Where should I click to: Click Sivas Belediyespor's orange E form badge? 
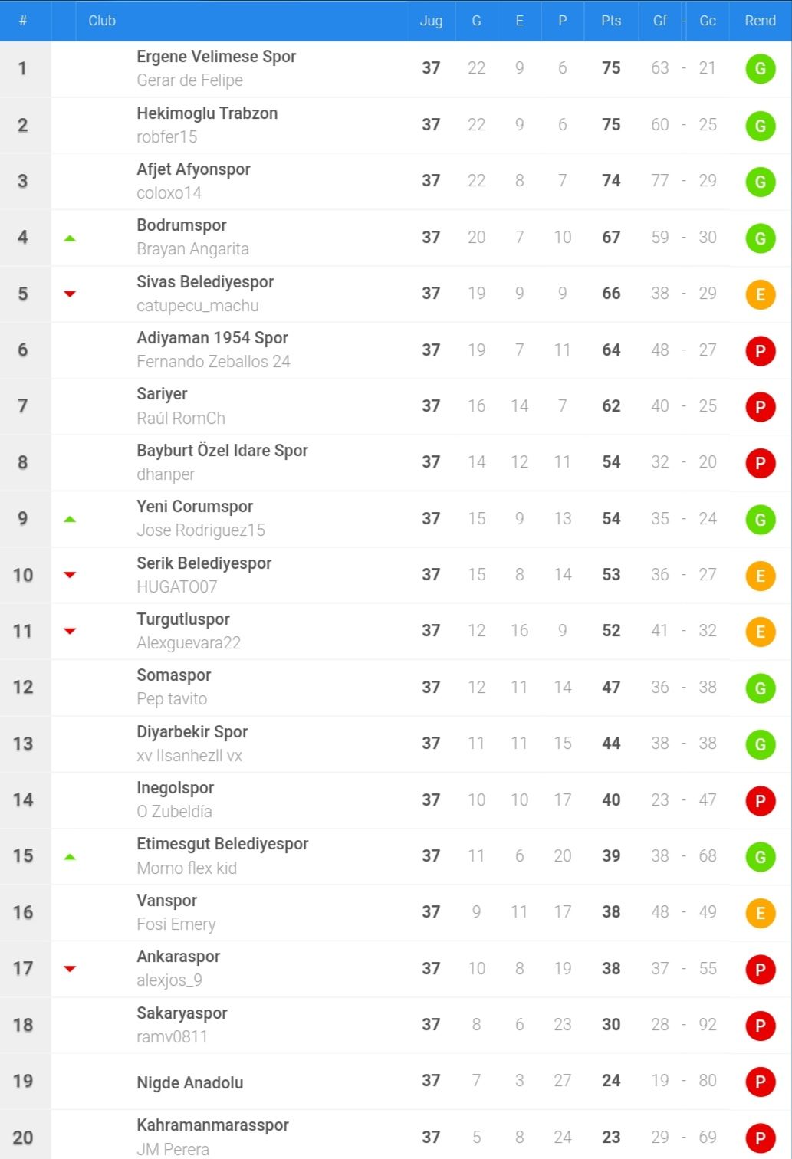coord(761,294)
